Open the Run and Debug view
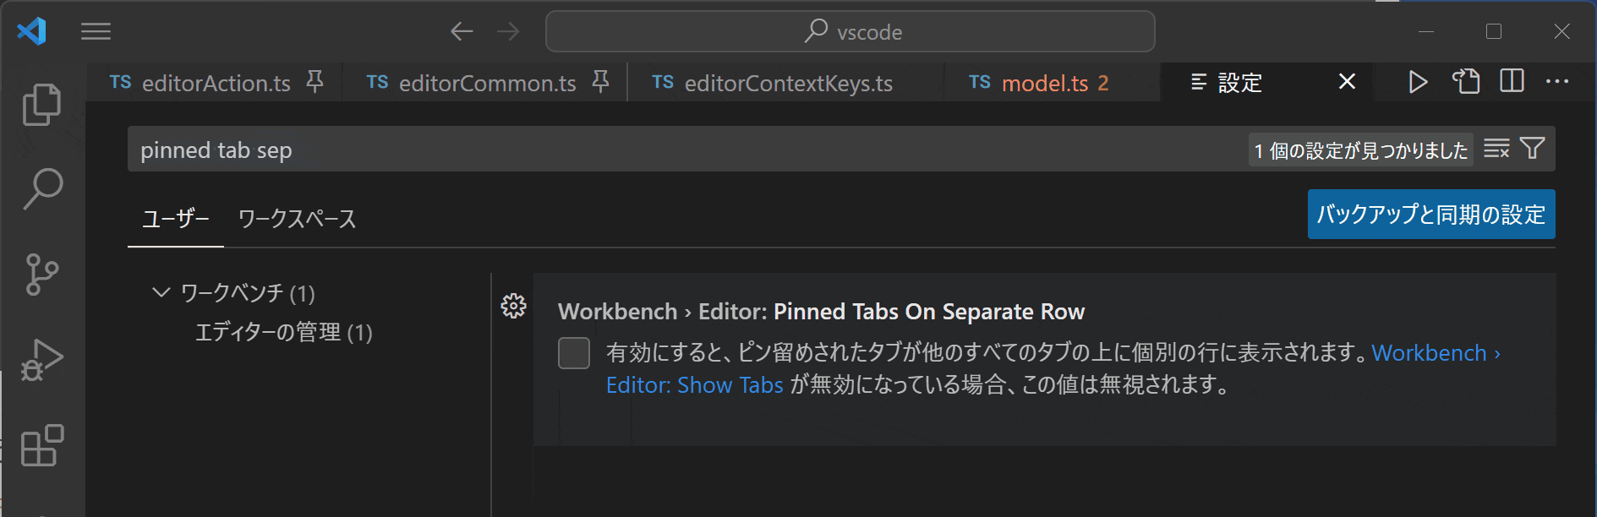This screenshot has width=1597, height=517. (x=41, y=359)
